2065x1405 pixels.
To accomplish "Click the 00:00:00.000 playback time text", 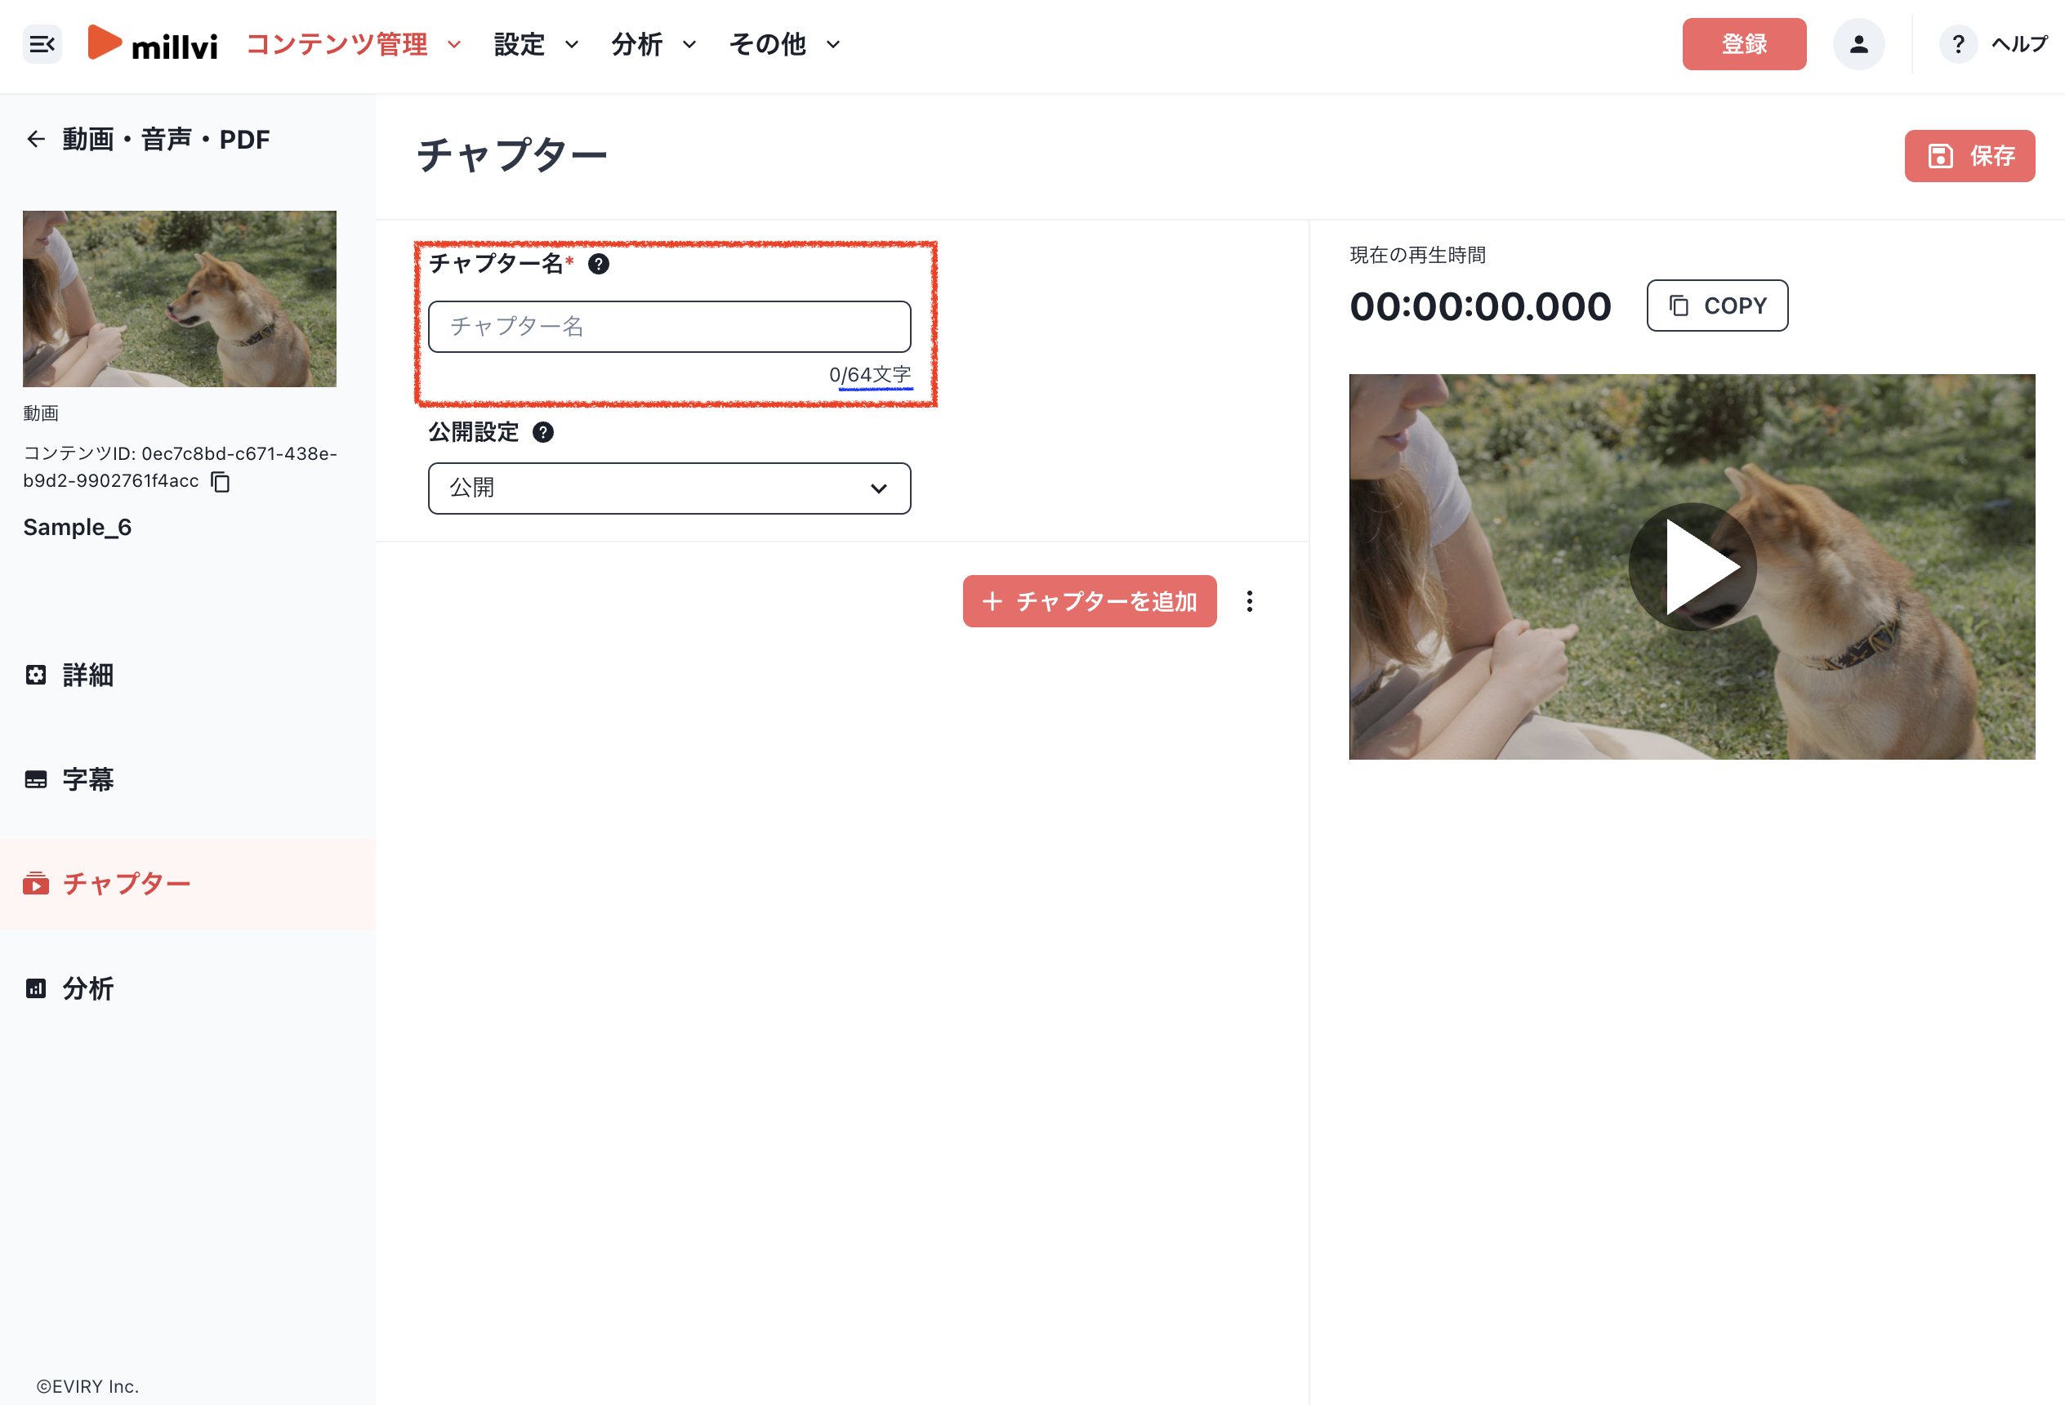I will [1480, 306].
